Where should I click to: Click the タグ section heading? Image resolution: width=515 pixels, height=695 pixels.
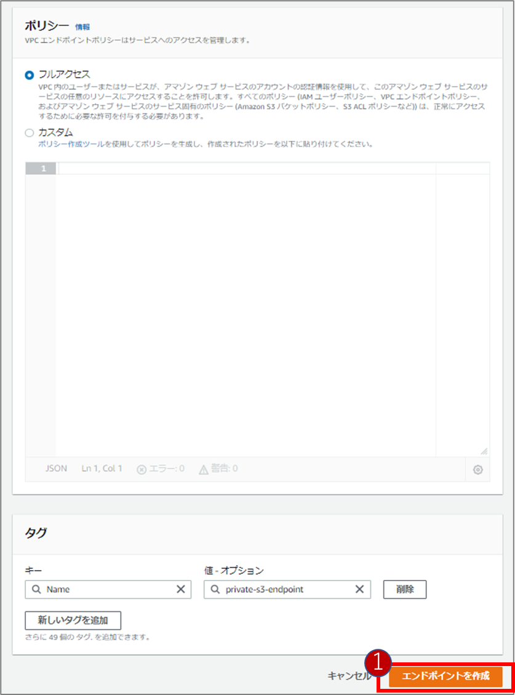(36, 532)
